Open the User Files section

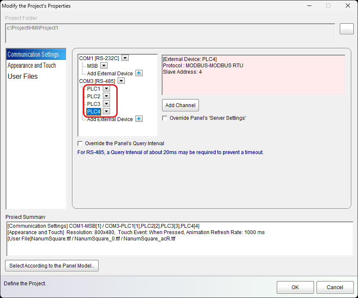point(23,76)
